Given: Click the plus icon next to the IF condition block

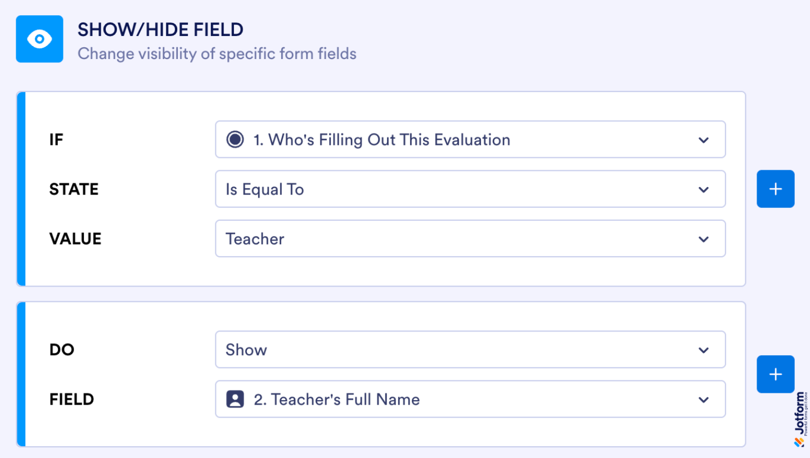Looking at the screenshot, I should pos(776,188).
